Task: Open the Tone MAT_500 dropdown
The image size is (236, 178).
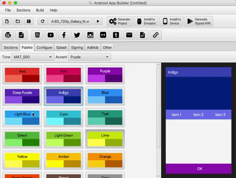Action: click(33, 57)
